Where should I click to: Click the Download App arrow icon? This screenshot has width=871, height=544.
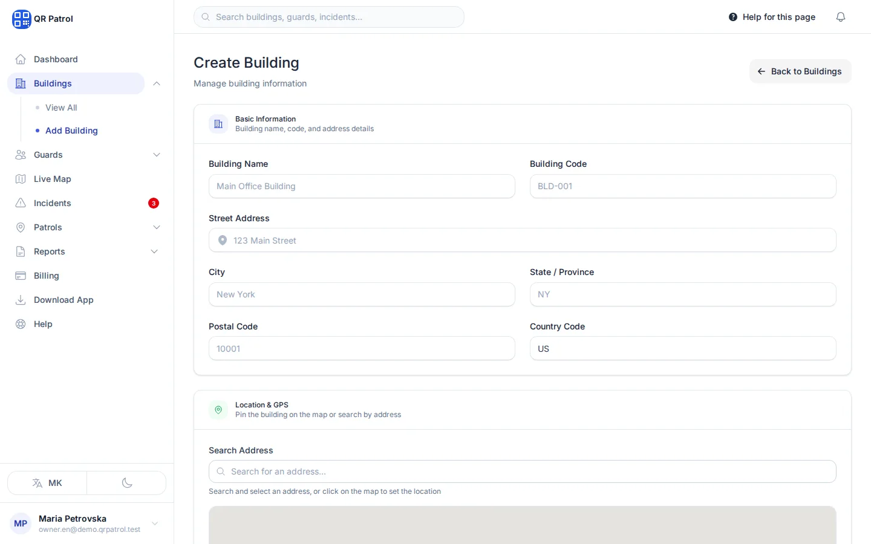(x=21, y=300)
